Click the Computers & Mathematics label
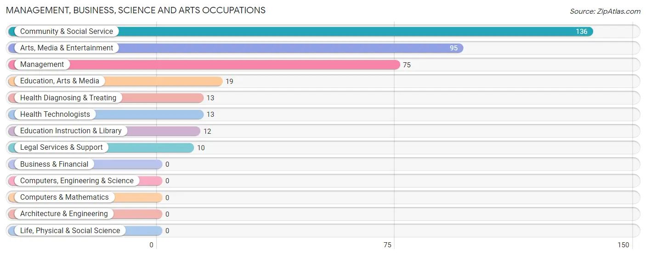The width and height of the screenshot is (646, 256). pyautogui.click(x=64, y=197)
